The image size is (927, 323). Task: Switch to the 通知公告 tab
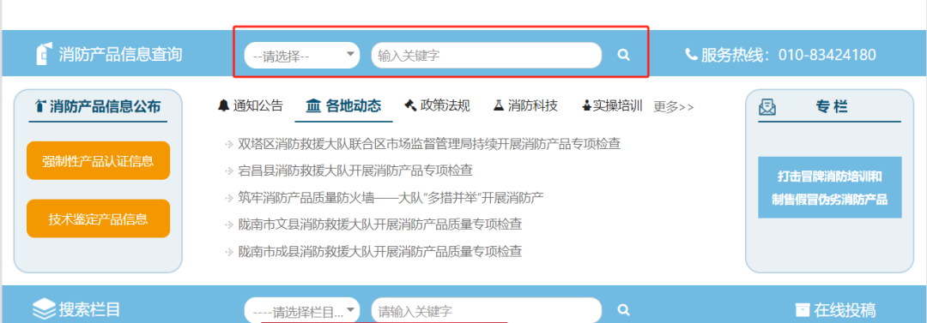point(257,105)
